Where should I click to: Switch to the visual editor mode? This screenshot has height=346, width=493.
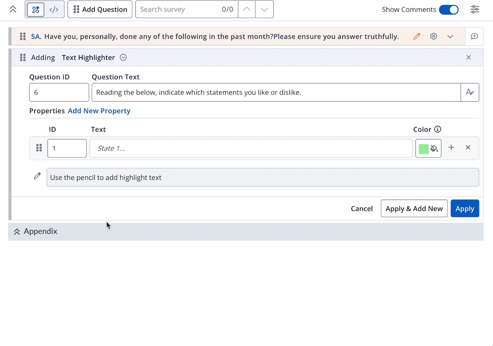click(x=36, y=9)
